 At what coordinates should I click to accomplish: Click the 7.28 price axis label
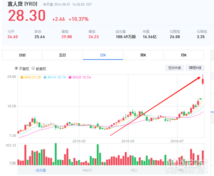[x=12, y=136]
